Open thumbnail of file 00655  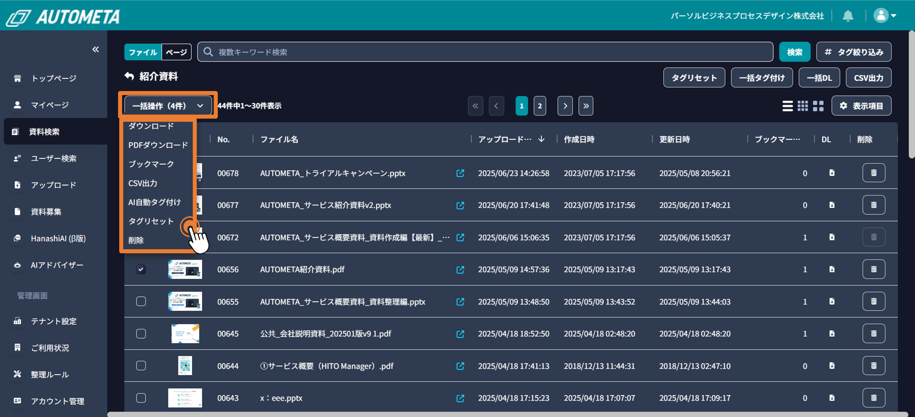(185, 301)
